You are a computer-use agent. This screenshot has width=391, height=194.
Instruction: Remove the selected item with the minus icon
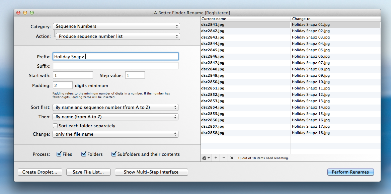point(224,158)
